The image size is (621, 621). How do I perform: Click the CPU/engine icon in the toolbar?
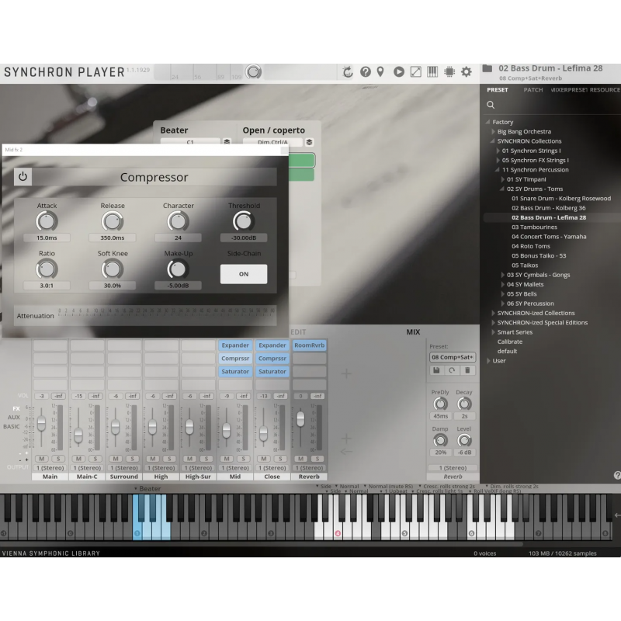449,71
